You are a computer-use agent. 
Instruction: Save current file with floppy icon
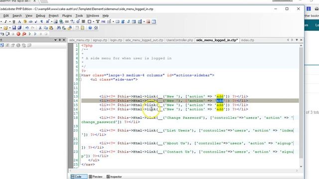tap(14, 28)
